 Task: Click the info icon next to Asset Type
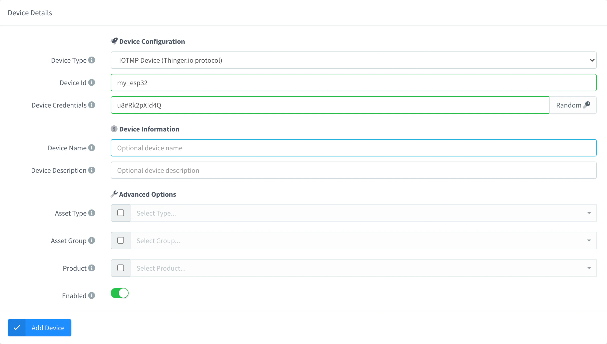(x=92, y=213)
